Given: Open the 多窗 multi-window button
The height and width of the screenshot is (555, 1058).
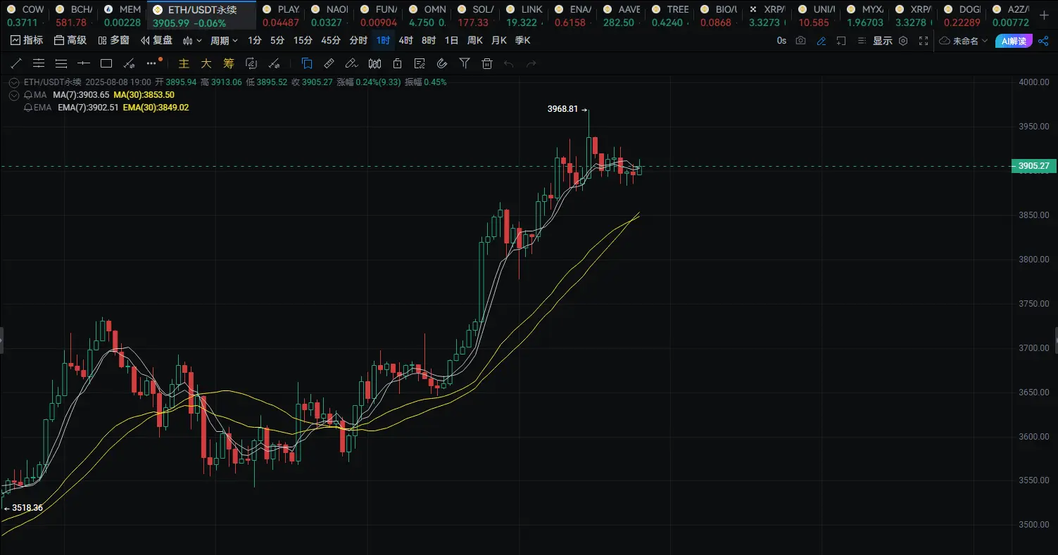Looking at the screenshot, I should [x=114, y=41].
